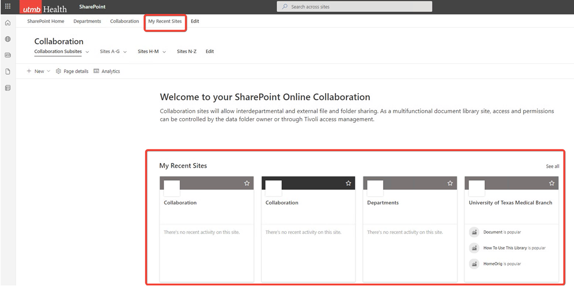Open the globe My Sites sidebar icon
This screenshot has width=574, height=288.
[8, 39]
